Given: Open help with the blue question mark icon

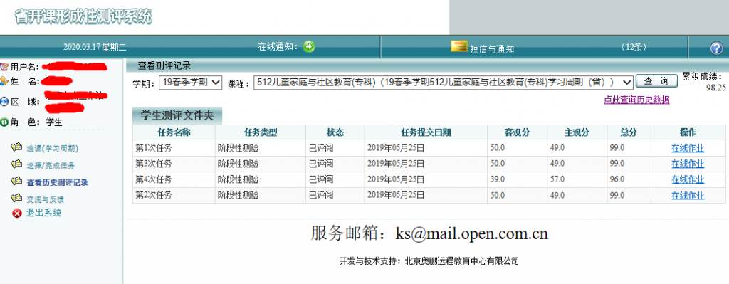Looking at the screenshot, I should (x=716, y=48).
